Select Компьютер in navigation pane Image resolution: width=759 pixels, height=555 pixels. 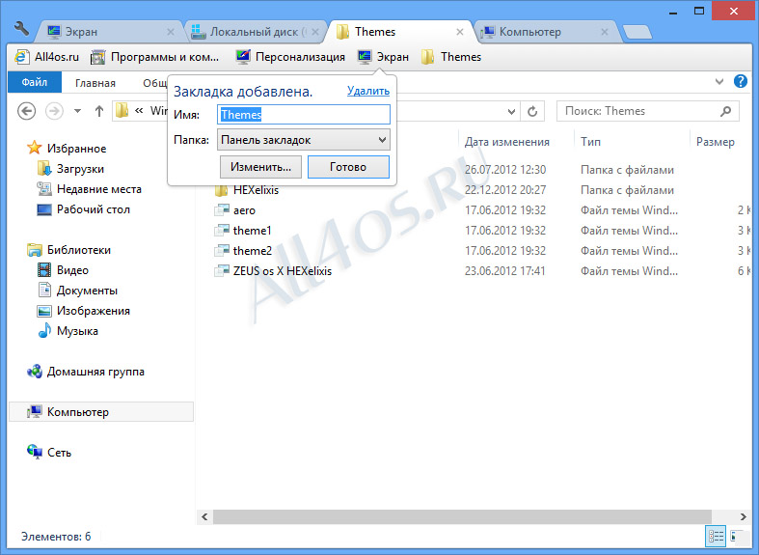pyautogui.click(x=100, y=412)
